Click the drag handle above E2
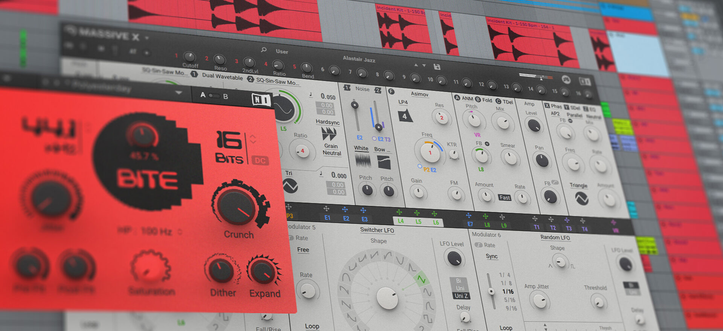723x331 pixels. pos(345,210)
